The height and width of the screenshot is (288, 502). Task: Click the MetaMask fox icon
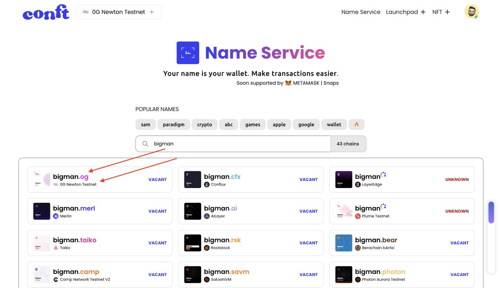[x=288, y=83]
